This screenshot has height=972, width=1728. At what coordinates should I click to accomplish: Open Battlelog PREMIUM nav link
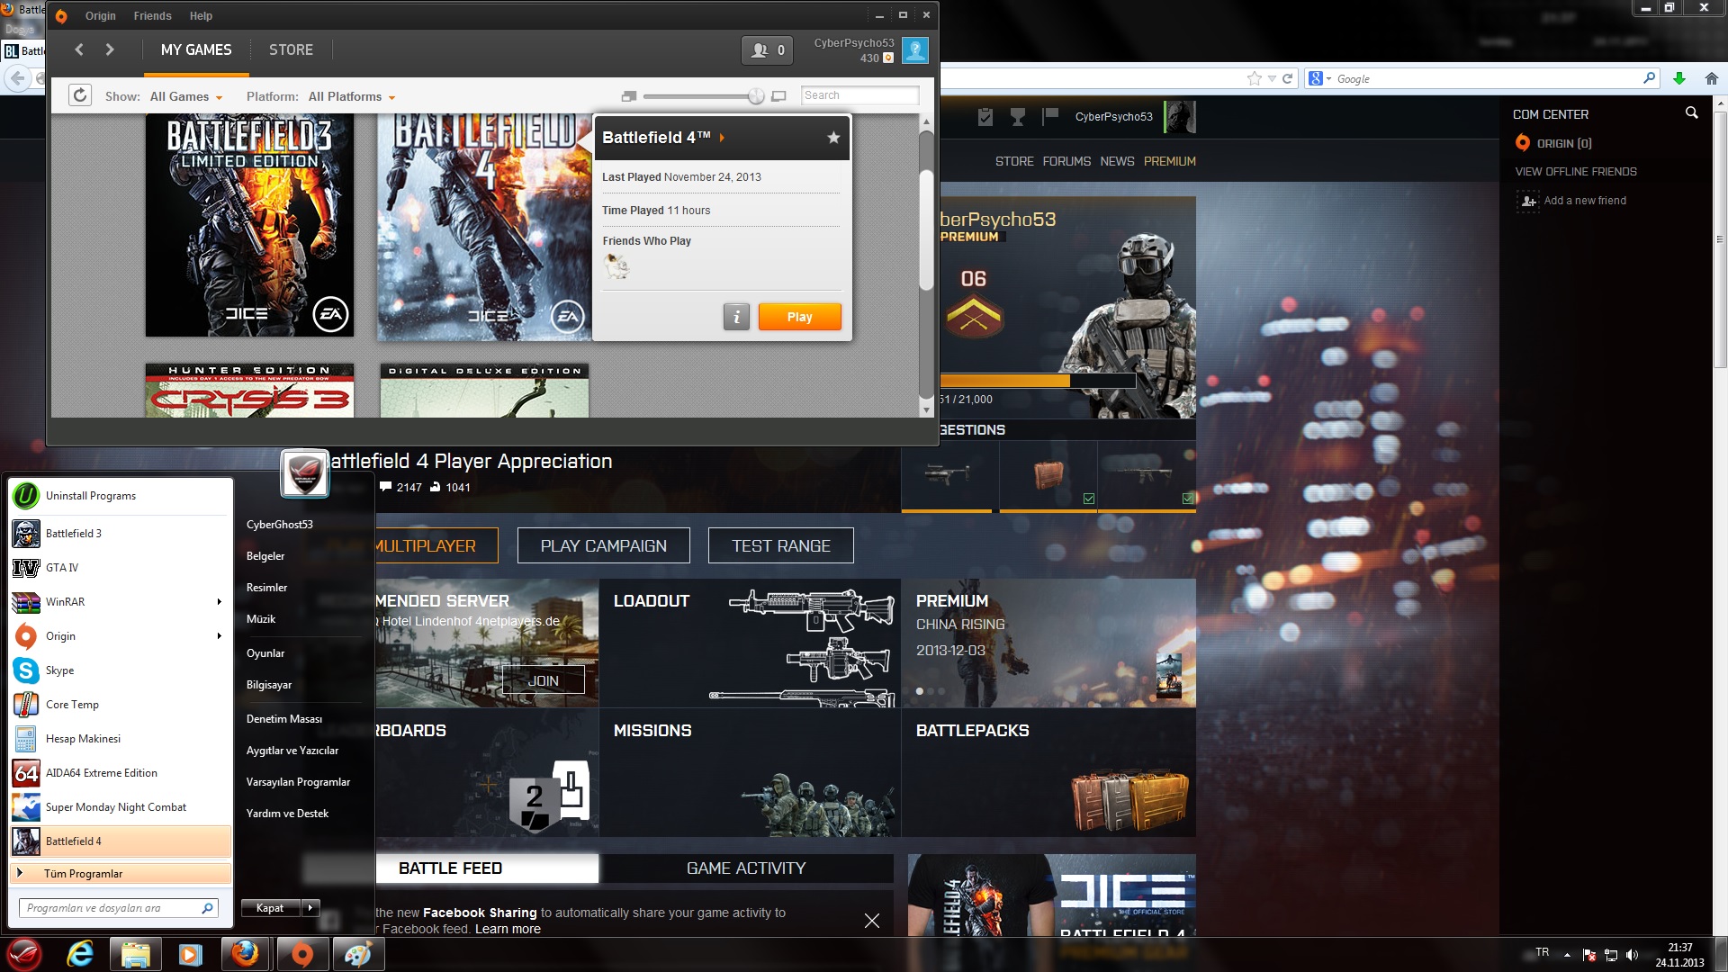coord(1170,162)
